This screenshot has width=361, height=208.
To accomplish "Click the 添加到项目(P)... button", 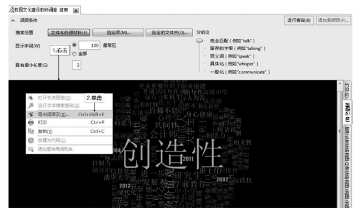I will point(334,20).
